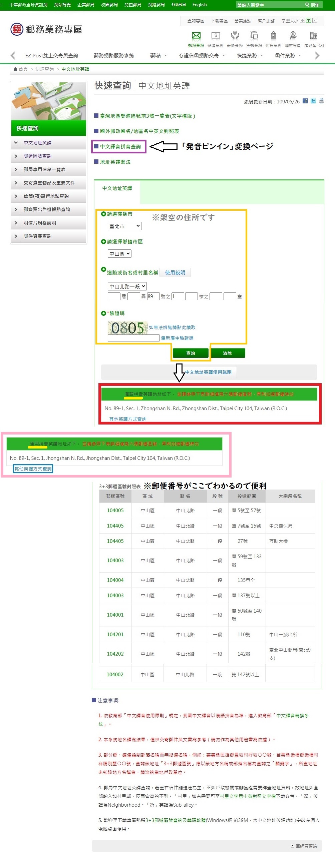Open 地址英譯寫法 link
Screen dimensions: 335x856
[115, 162]
